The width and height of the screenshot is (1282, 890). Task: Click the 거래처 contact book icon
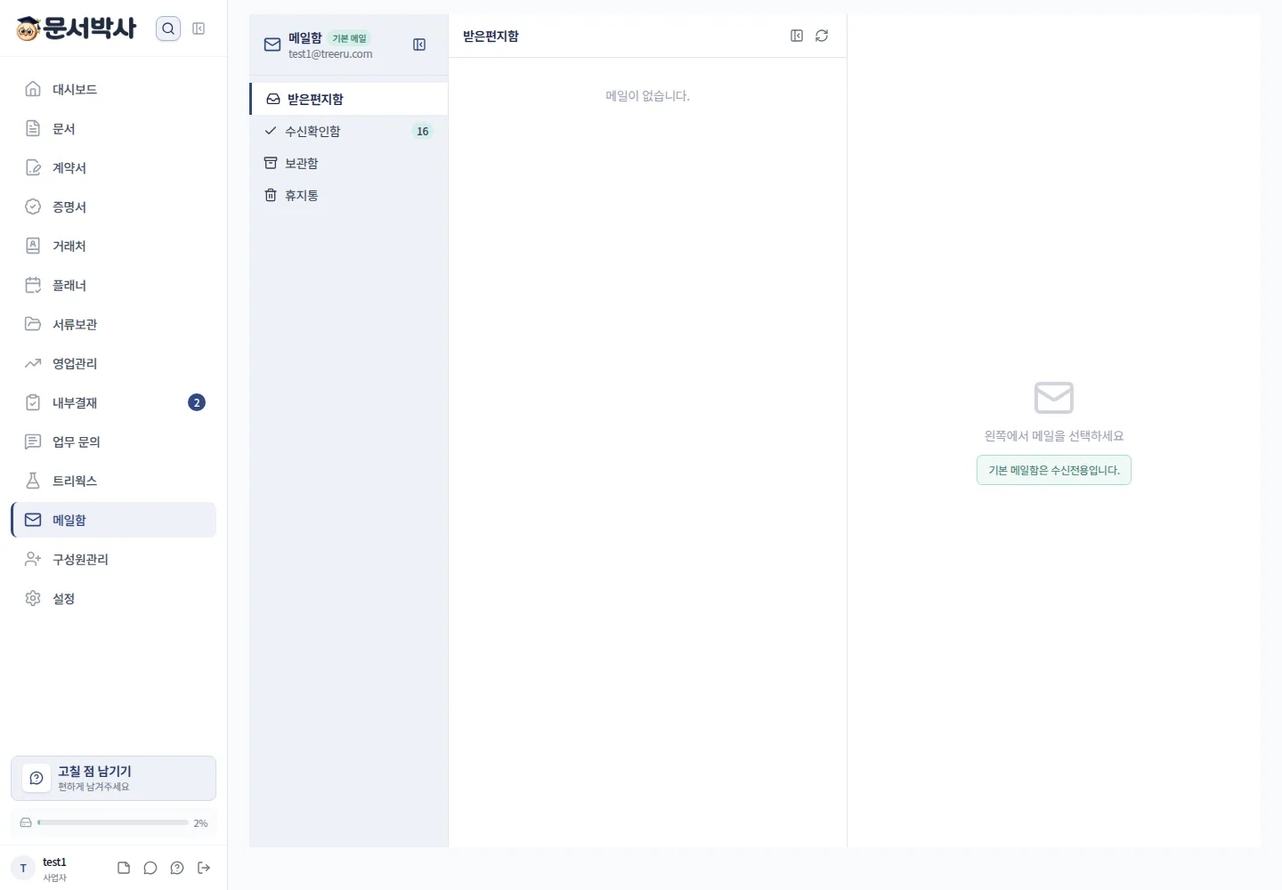point(33,246)
